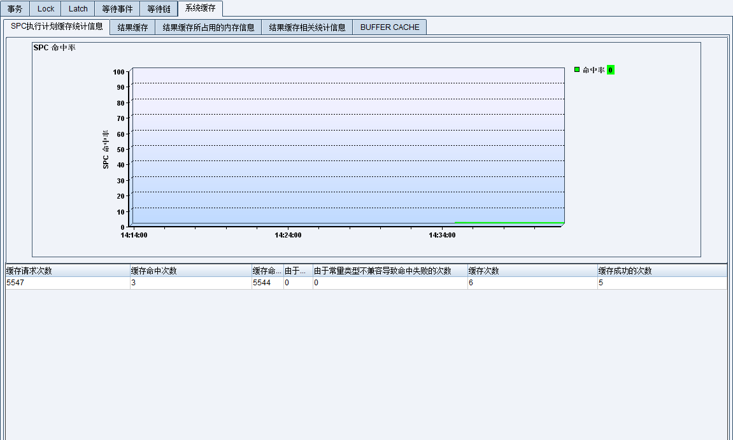733x440 pixels.
Task: Sort by the 缓存请求次数 column header
Action: click(67, 271)
